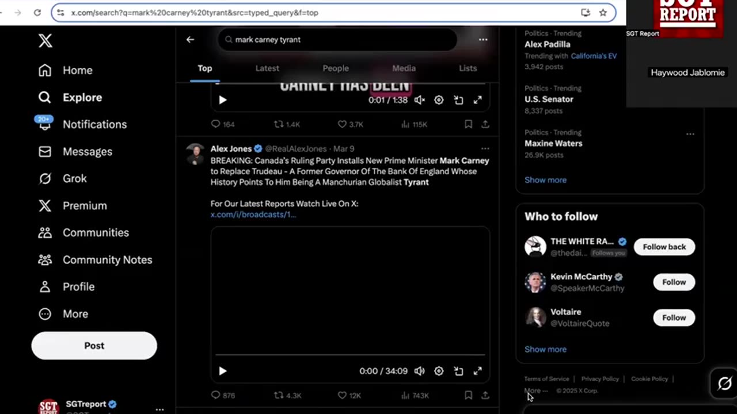The height and width of the screenshot is (414, 737).
Task: Enter fullscreen on the 1:38 video
Action: [x=477, y=100]
